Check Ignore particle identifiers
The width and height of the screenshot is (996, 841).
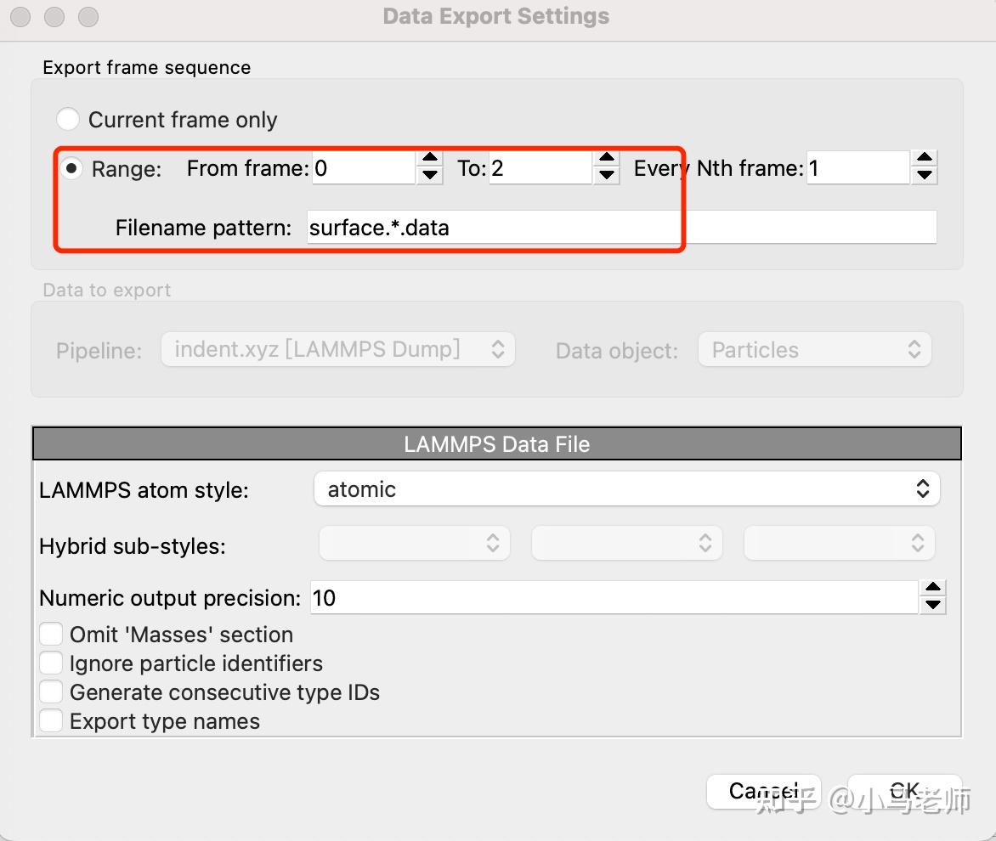coord(52,663)
